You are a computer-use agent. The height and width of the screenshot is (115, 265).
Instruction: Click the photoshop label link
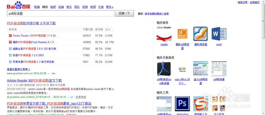(182, 114)
